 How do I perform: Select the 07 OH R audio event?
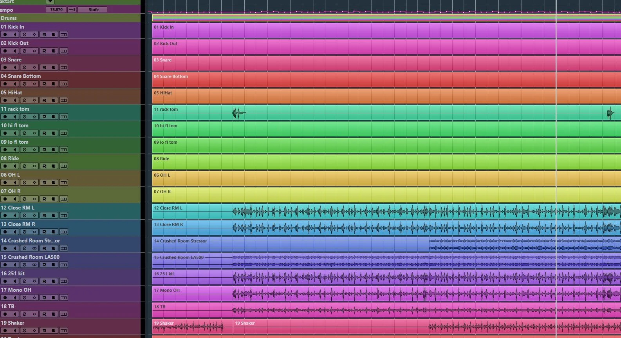386,195
